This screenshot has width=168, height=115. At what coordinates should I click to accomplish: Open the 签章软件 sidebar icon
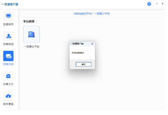coord(9,16)
